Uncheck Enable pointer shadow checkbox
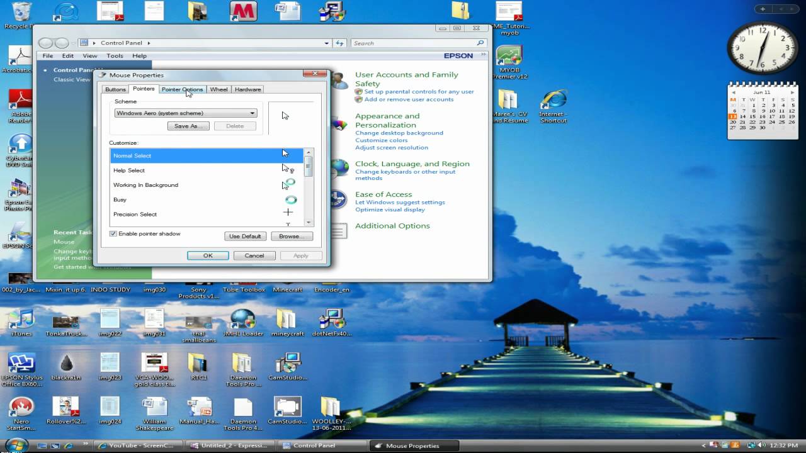This screenshot has height=453, width=806. [113, 233]
